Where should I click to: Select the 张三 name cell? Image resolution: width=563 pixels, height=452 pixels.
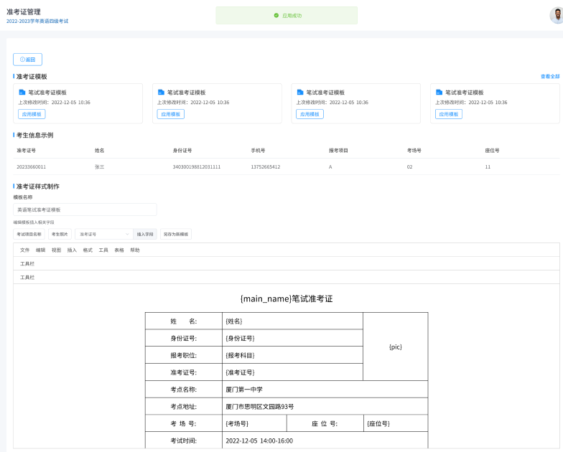coord(99,166)
